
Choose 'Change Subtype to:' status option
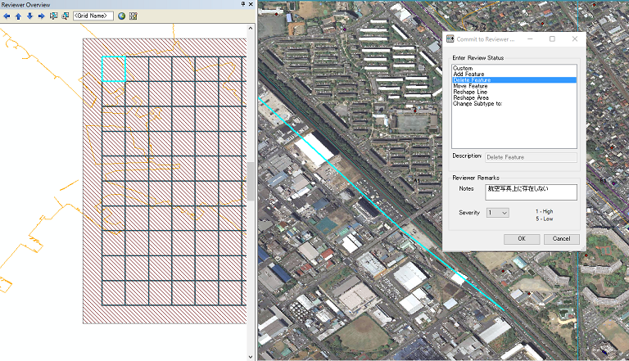point(479,103)
